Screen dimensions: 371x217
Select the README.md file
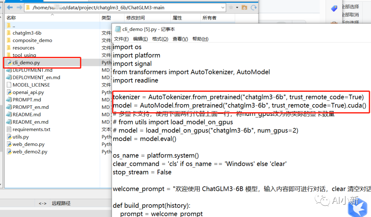pos(26,115)
